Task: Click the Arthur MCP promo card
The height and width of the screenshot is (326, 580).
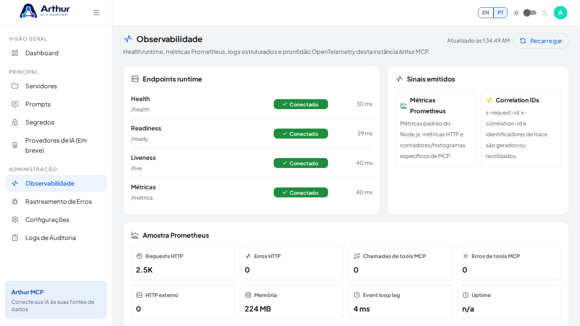Action: click(56, 300)
